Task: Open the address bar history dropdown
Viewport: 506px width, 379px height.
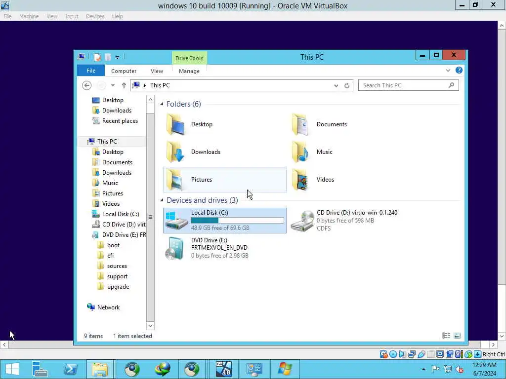Action: 336,85
